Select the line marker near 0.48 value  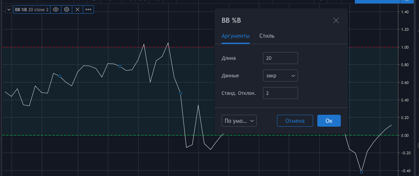pyautogui.click(x=180, y=93)
